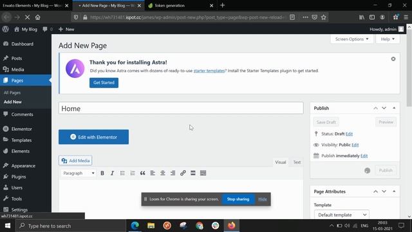Image resolution: width=412 pixels, height=232 pixels.
Task: Click Windows taskbar search box
Action: click(71, 226)
